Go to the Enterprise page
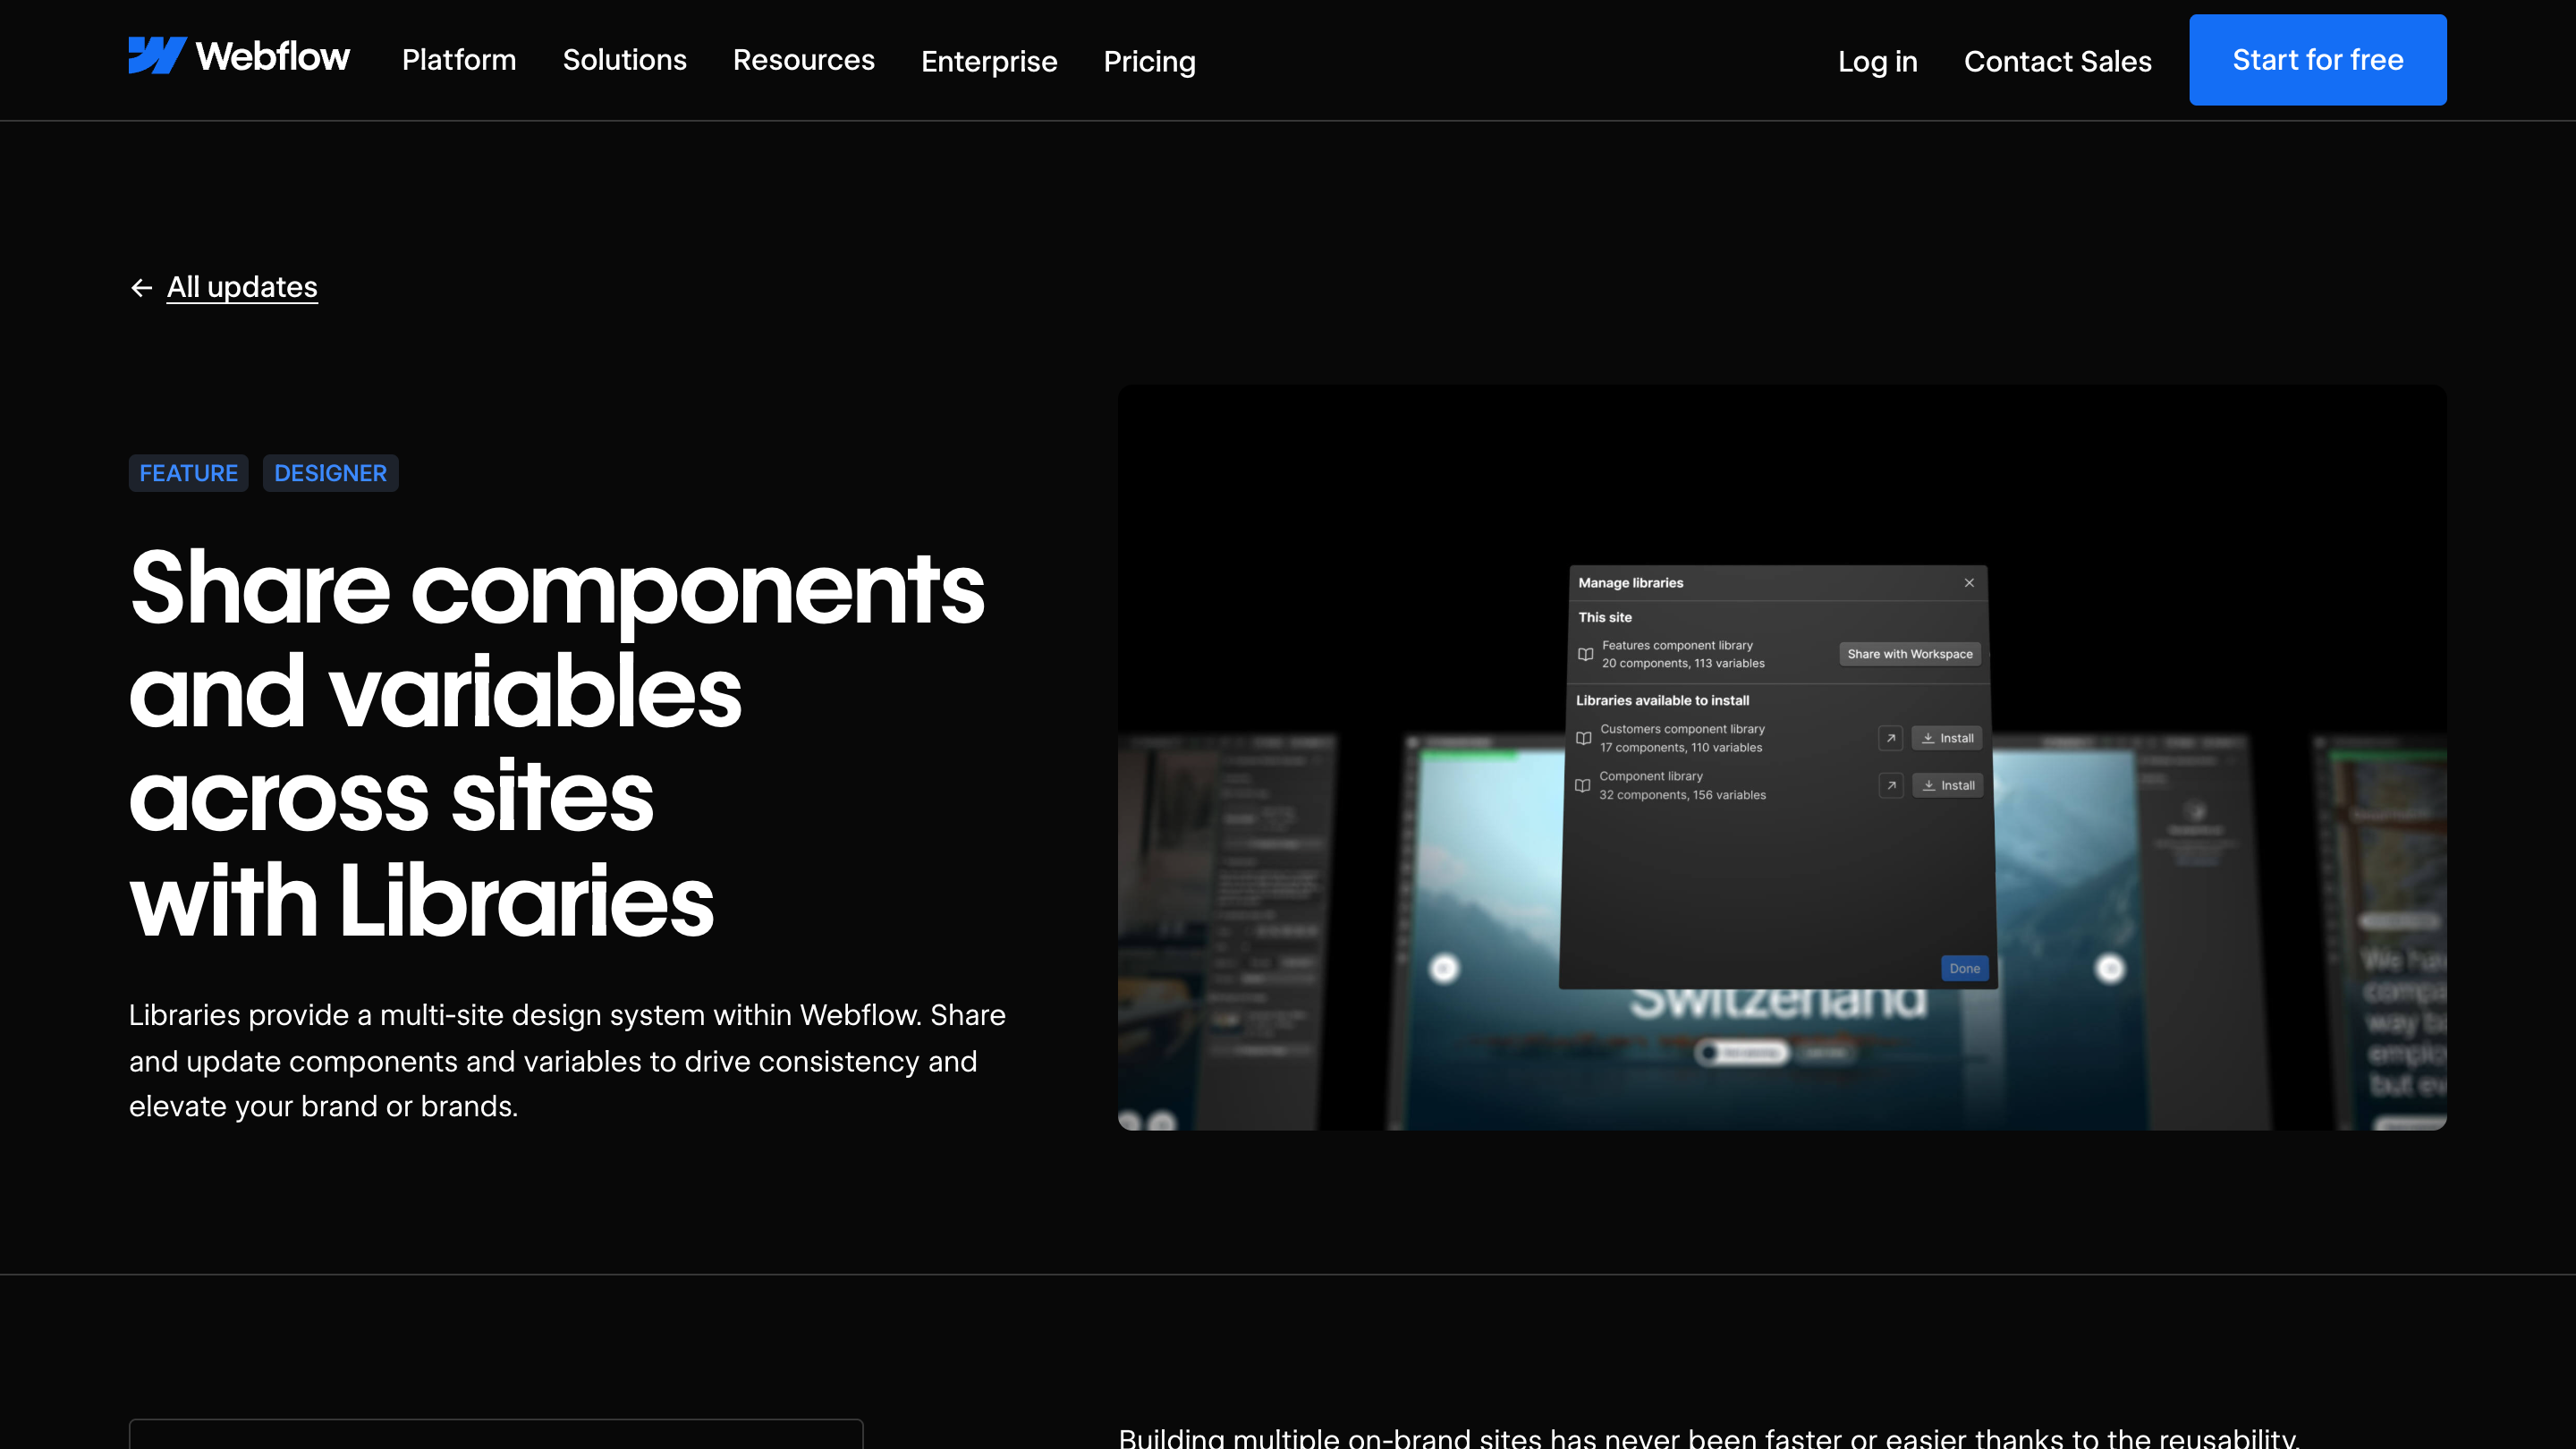Viewport: 2576px width, 1449px height. pos(989,61)
